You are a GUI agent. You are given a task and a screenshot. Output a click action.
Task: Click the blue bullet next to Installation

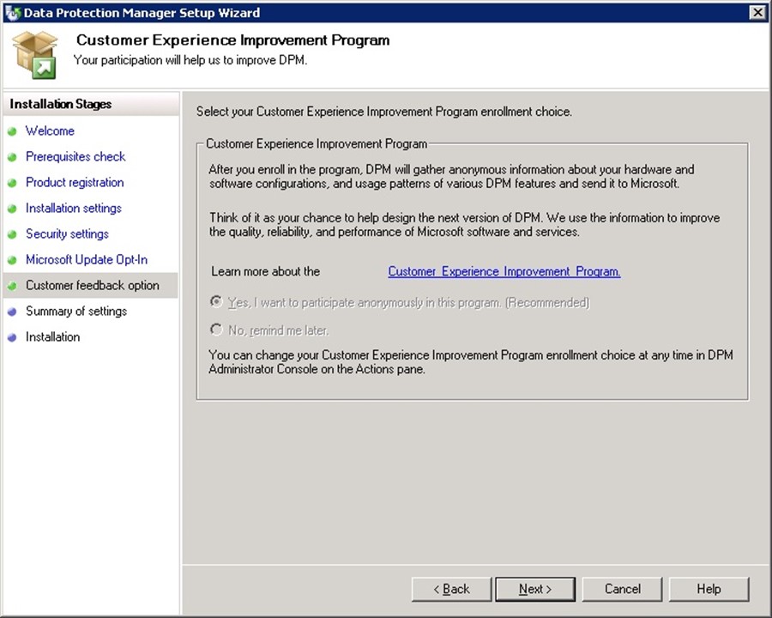[x=12, y=337]
